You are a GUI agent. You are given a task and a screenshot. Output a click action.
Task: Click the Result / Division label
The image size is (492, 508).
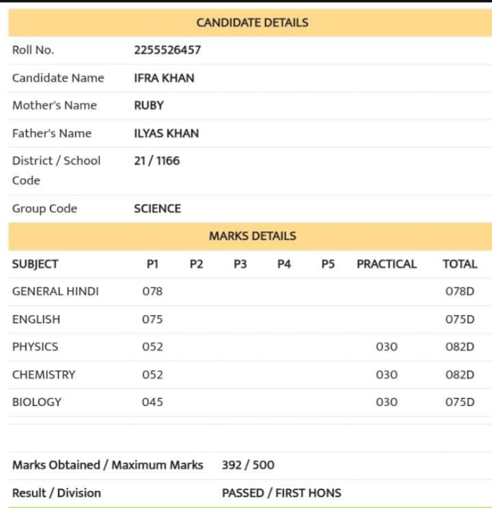pyautogui.click(x=57, y=493)
